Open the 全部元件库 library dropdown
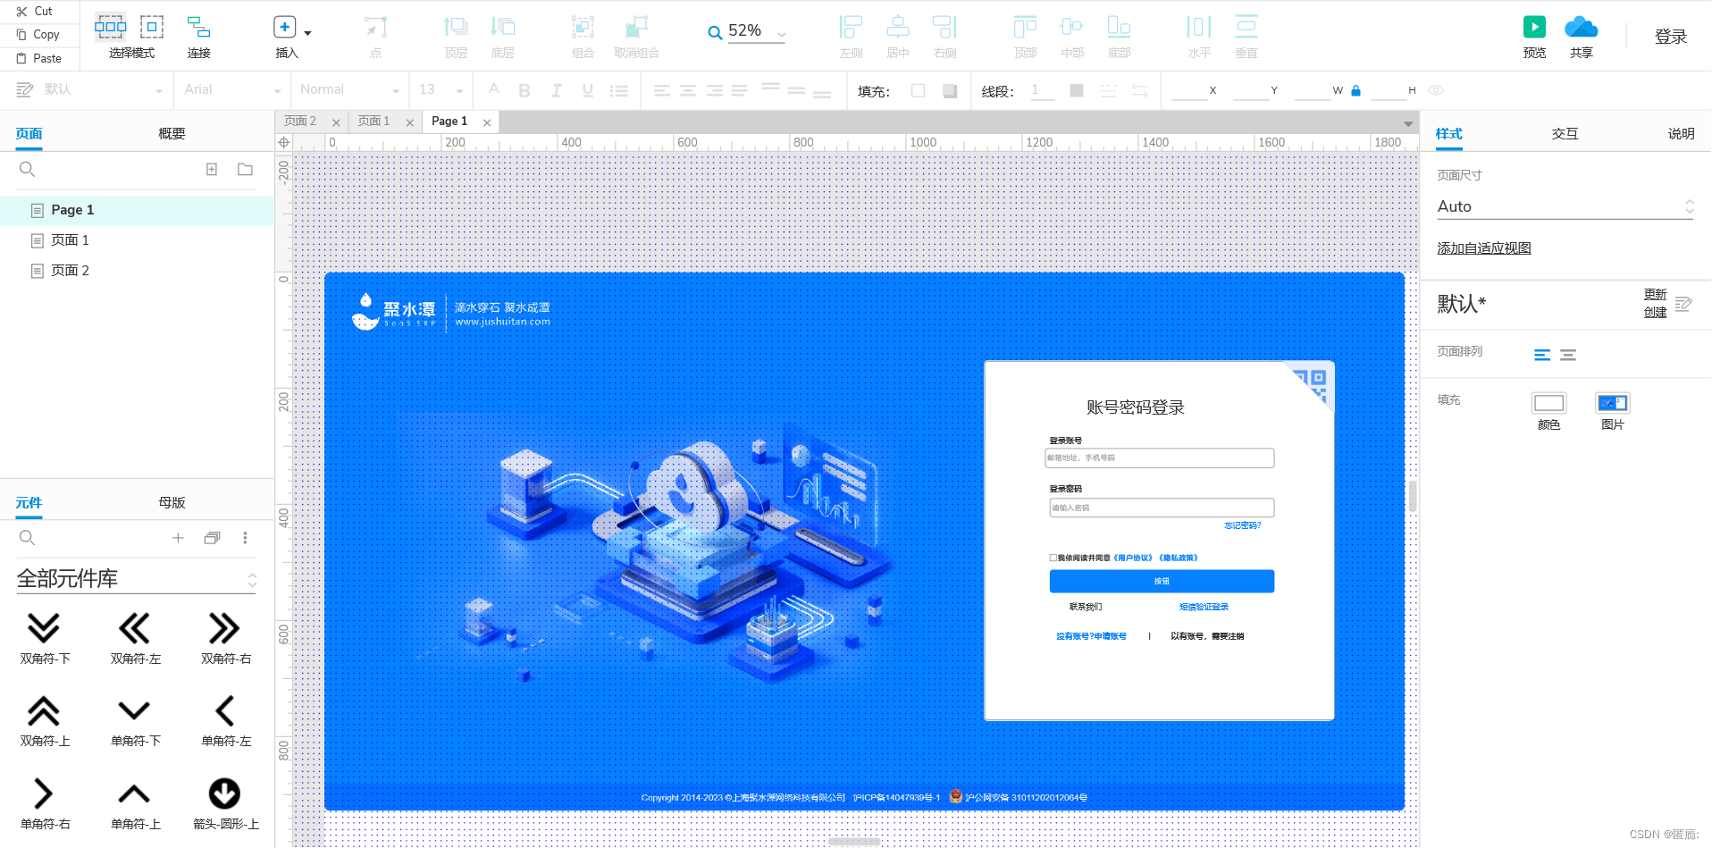Image resolution: width=1712 pixels, height=848 pixels. (137, 579)
